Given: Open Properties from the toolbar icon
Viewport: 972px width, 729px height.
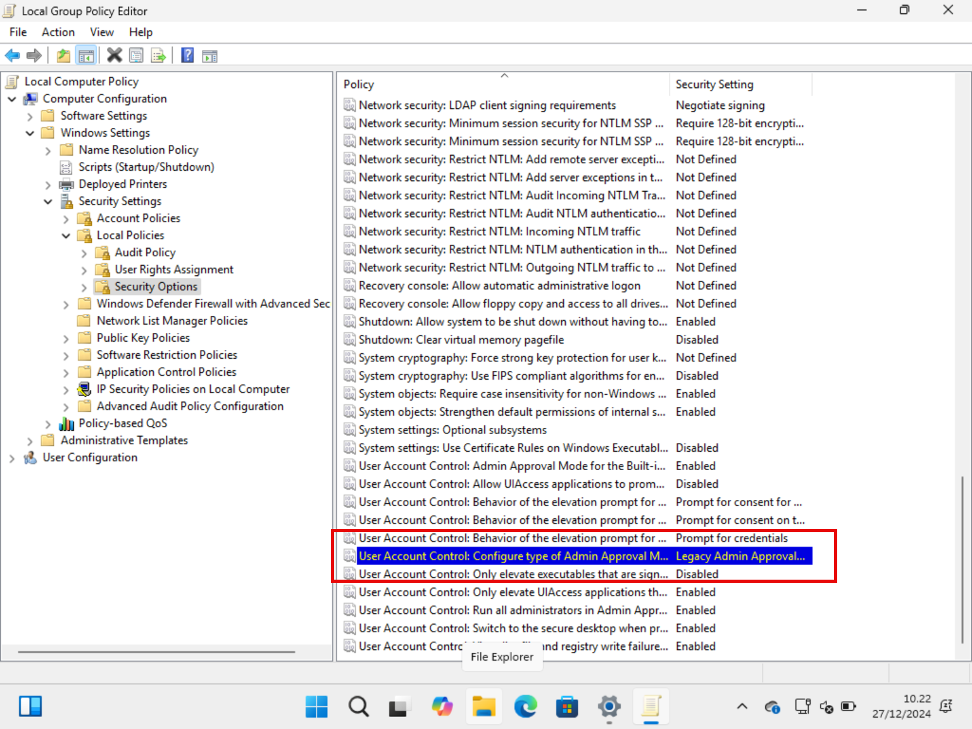Looking at the screenshot, I should point(136,56).
